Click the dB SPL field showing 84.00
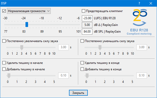This screenshot has height=98, width=157. coord(87,32)
